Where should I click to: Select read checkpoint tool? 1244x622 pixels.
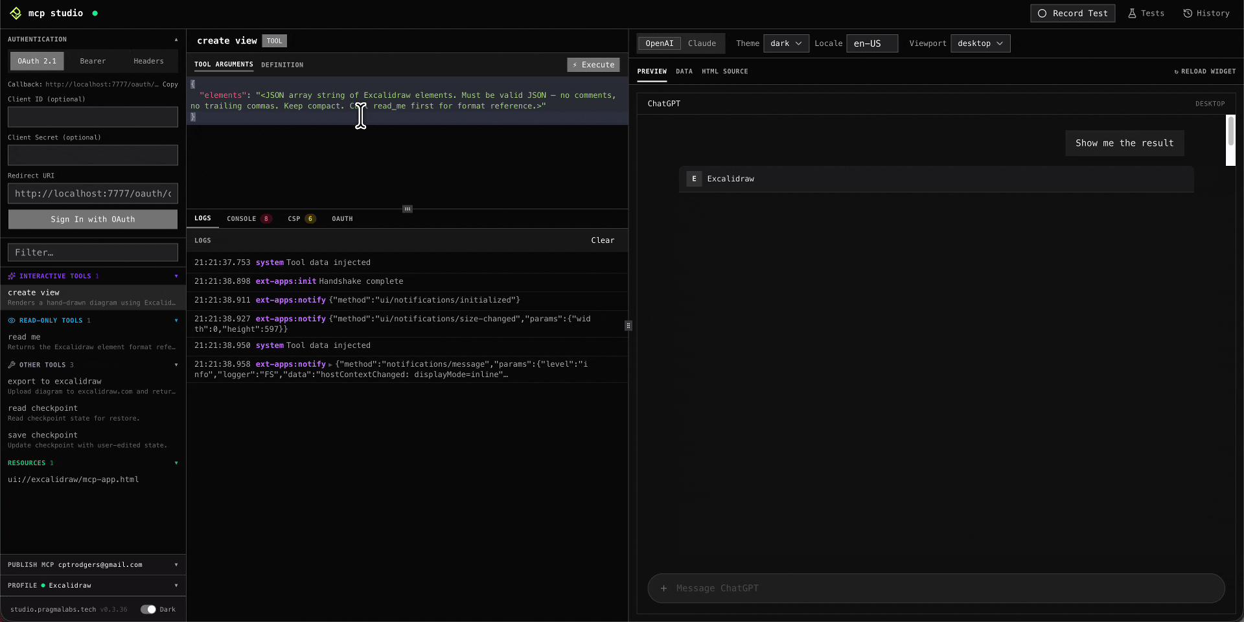point(93,413)
